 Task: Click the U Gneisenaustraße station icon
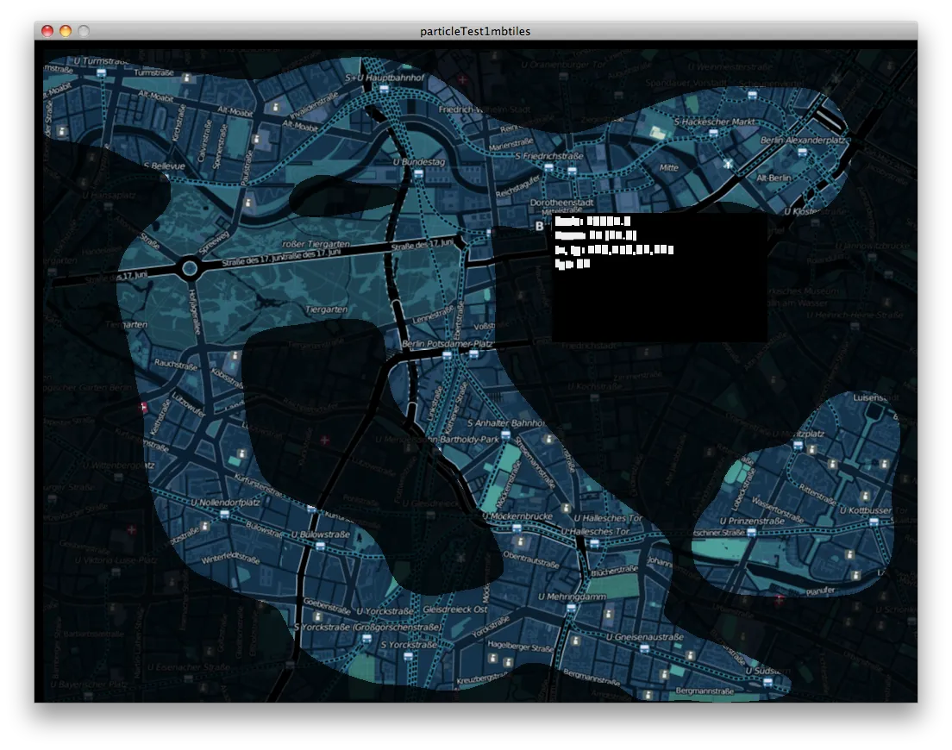(x=645, y=648)
